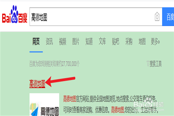Image resolution: width=174 pixels, height=116 pixels.
Task: Expand the 更多» options
Action: [155, 41]
